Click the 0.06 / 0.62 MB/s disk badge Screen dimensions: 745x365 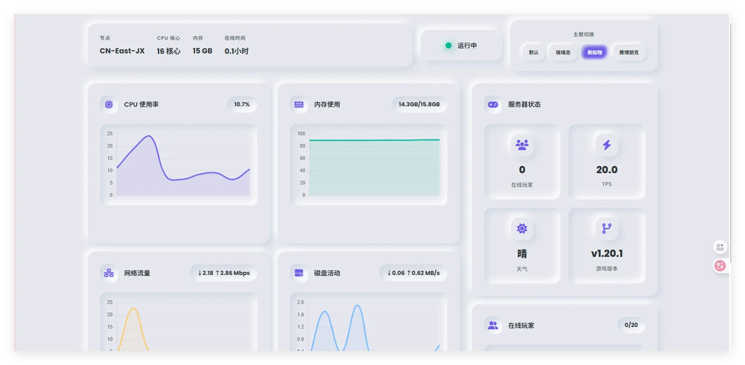tap(413, 273)
